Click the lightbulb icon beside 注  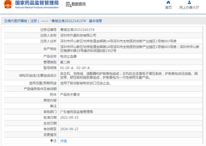[x=52, y=141]
